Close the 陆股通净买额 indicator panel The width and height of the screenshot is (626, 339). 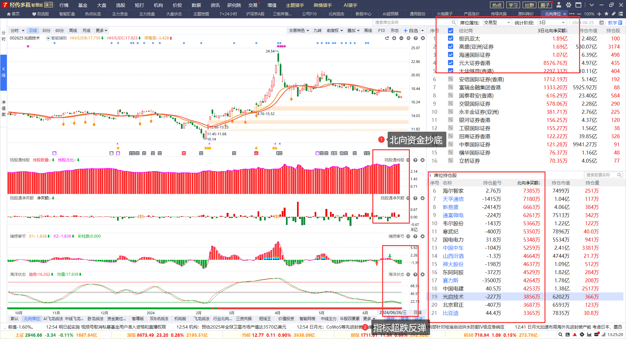(423, 198)
